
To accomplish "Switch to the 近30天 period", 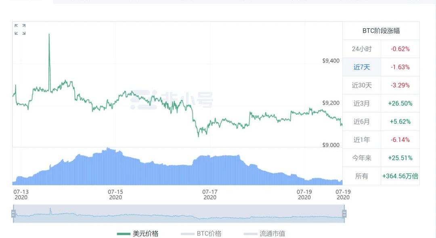I will click(x=361, y=85).
